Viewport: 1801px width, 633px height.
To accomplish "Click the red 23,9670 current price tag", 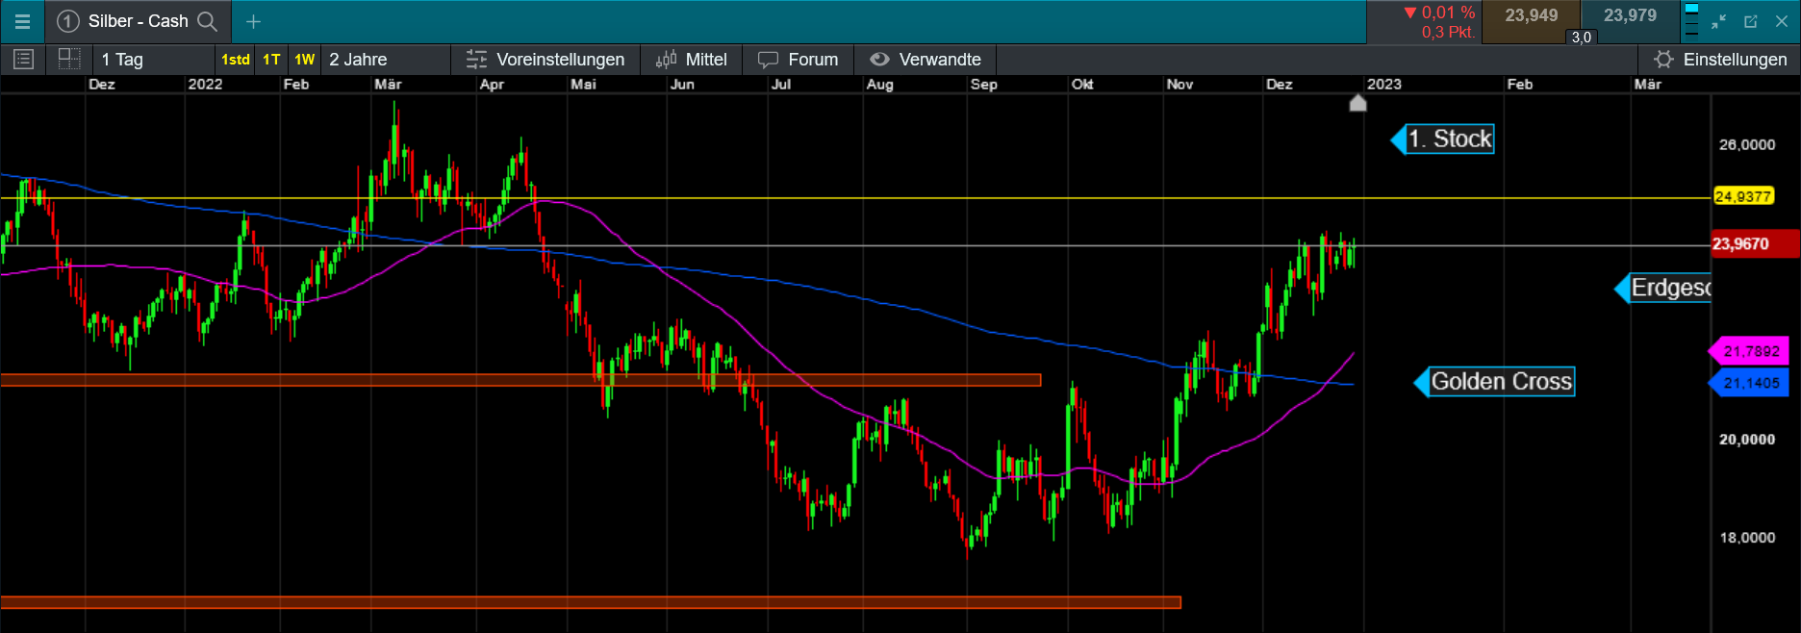I will (x=1755, y=243).
